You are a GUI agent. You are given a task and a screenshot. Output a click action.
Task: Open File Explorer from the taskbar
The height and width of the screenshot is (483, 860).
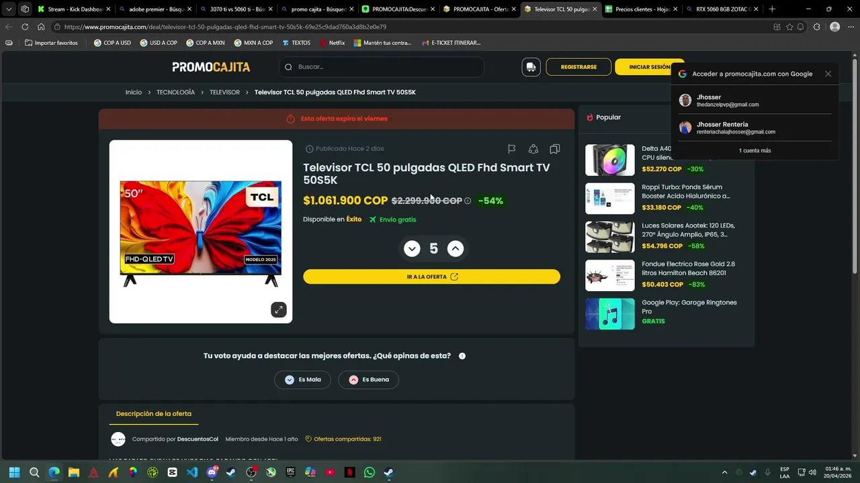pyautogui.click(x=74, y=472)
